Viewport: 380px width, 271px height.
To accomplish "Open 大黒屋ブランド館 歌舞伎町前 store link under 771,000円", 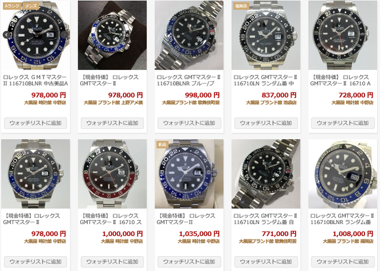I will tap(268, 241).
